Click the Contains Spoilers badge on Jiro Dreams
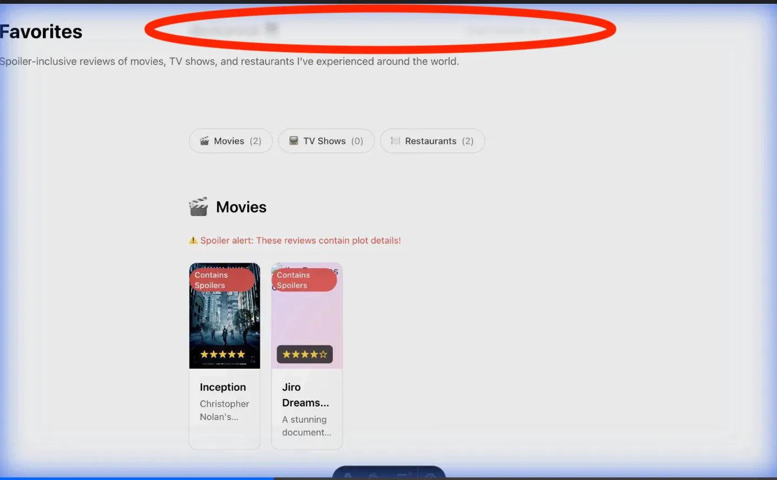The width and height of the screenshot is (777, 480). pyautogui.click(x=304, y=280)
